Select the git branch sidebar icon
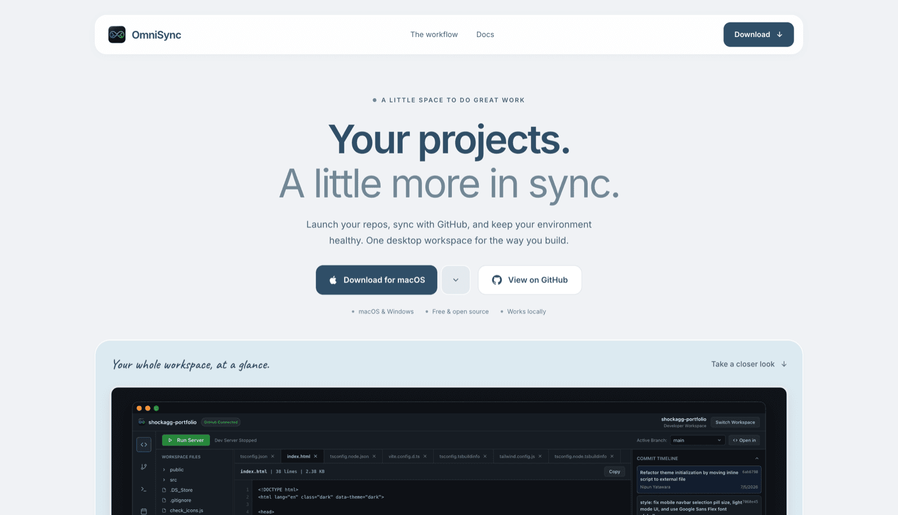898x515 pixels. click(144, 467)
